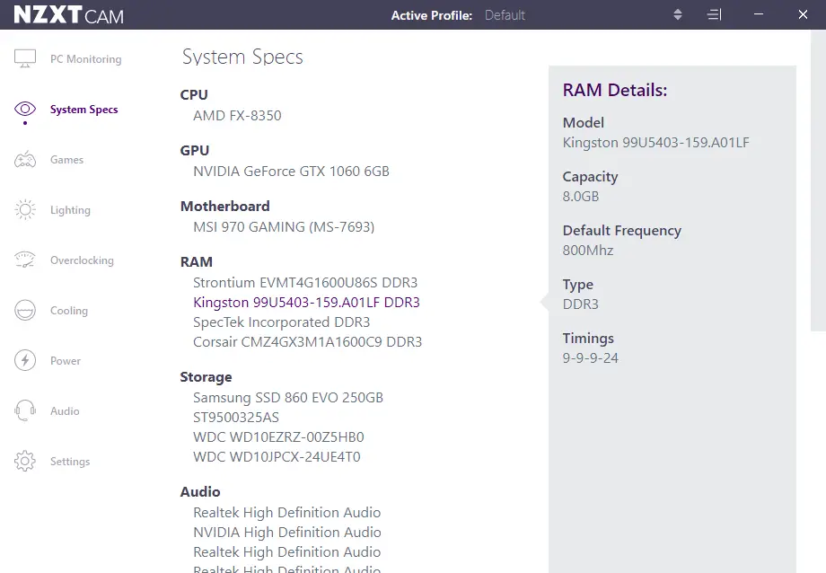
Task: Open the Cooling fan icon
Action: [25, 311]
